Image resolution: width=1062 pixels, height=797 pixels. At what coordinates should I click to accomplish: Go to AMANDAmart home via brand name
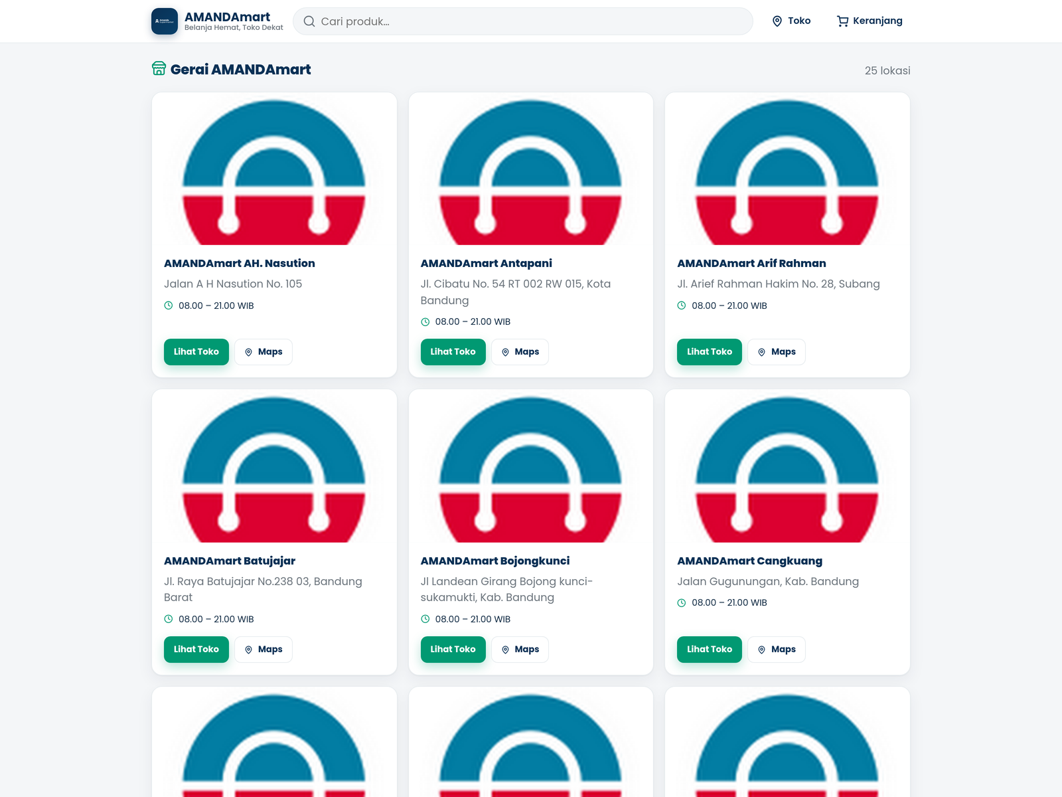click(x=227, y=17)
